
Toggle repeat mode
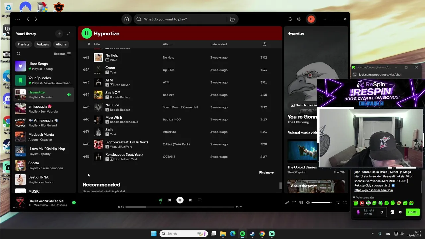tap(200, 200)
